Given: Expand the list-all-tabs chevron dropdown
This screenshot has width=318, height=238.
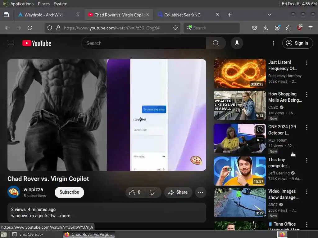Looking at the screenshot, I should coord(269,15).
